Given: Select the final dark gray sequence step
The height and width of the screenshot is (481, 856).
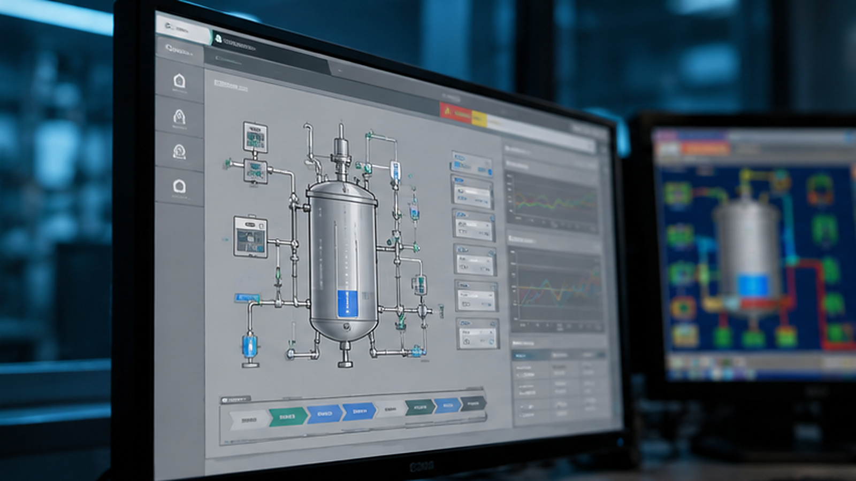Looking at the screenshot, I should point(473,404).
